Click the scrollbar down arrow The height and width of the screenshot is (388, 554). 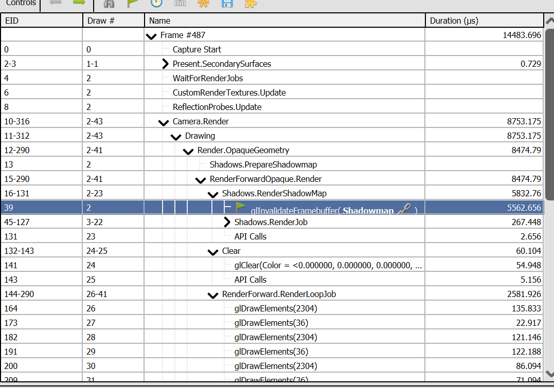pyautogui.click(x=549, y=374)
